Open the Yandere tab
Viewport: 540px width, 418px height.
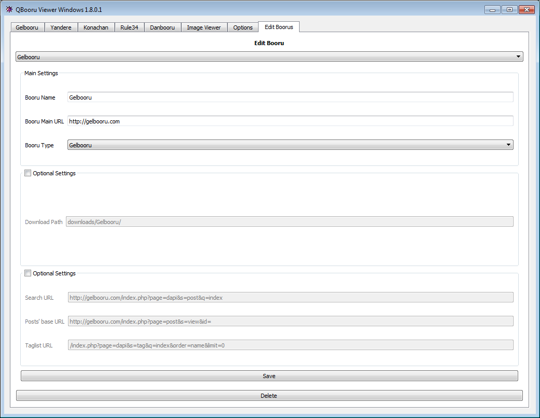tap(61, 27)
